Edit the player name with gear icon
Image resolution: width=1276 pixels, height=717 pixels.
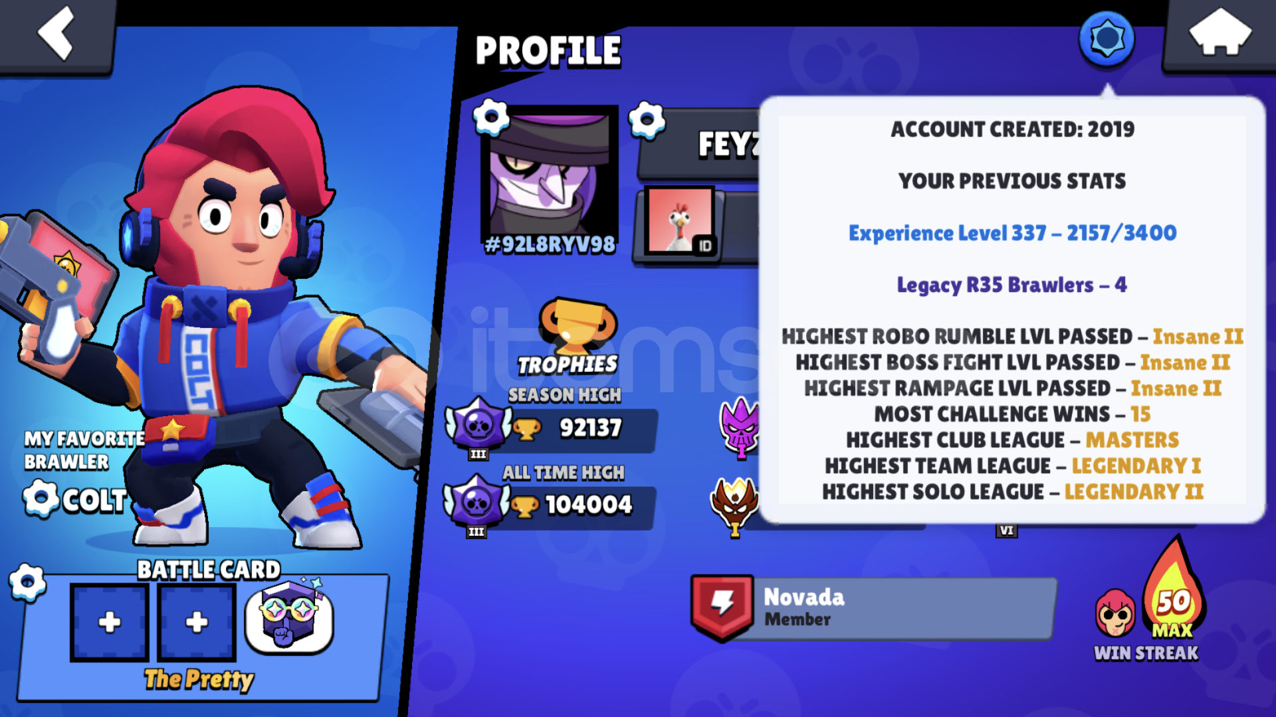(x=647, y=121)
